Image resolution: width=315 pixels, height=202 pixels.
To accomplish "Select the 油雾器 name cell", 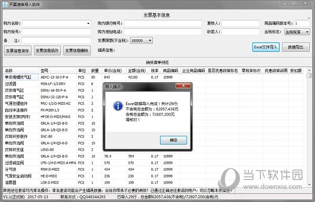I will click(x=21, y=183).
